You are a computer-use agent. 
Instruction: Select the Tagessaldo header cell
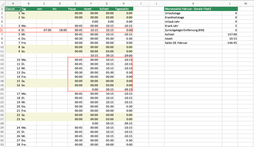pos(124,9)
